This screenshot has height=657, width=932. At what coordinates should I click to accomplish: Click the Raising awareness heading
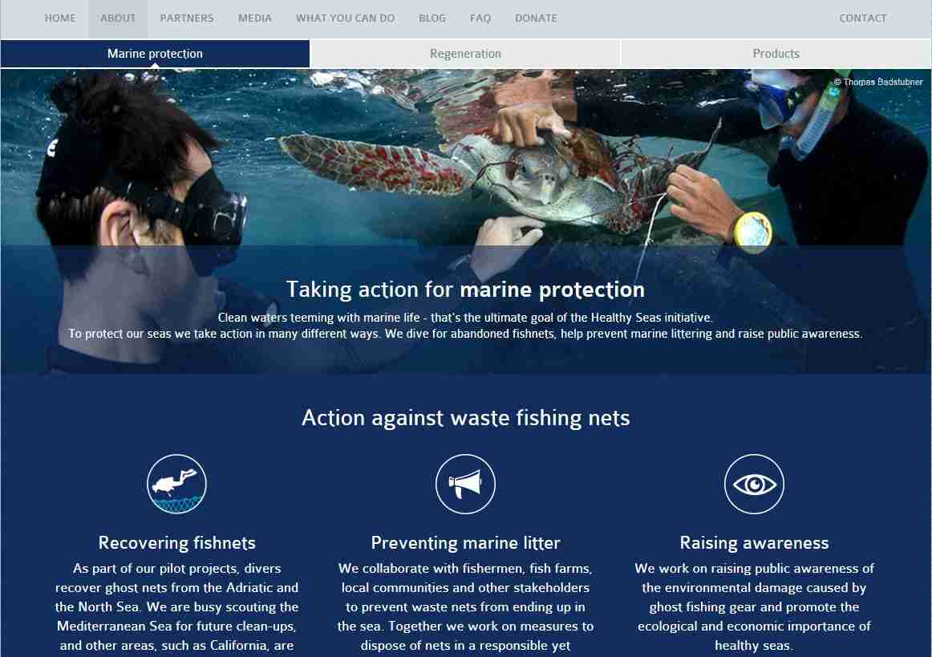754,543
